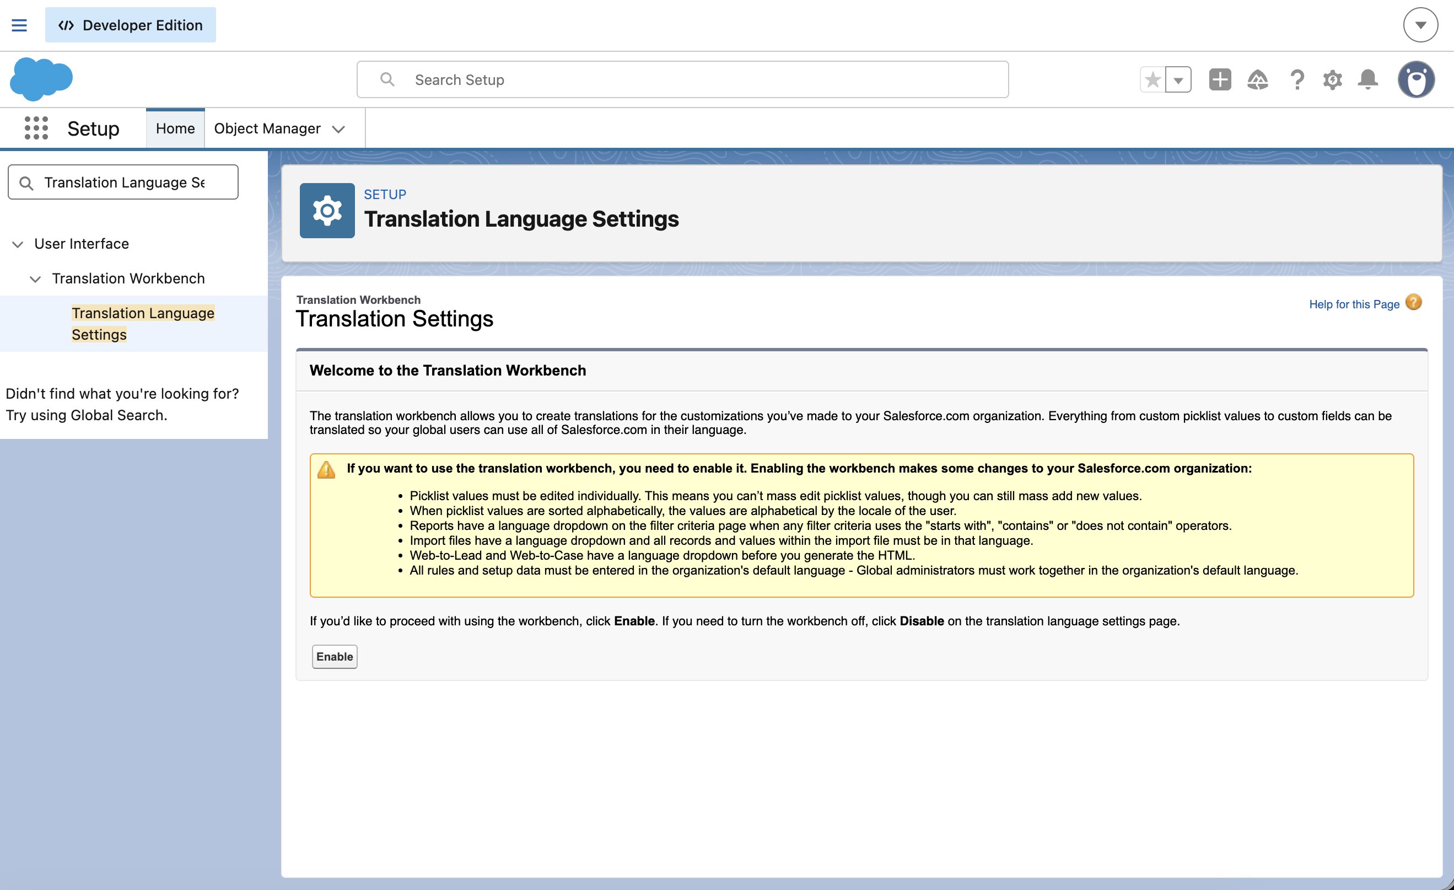Collapse the Translation Workbench tree node
This screenshot has height=890, width=1454.
click(35, 279)
